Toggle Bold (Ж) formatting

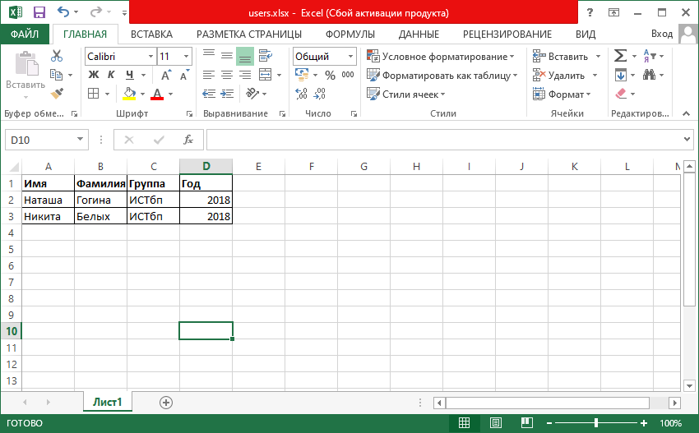point(93,75)
